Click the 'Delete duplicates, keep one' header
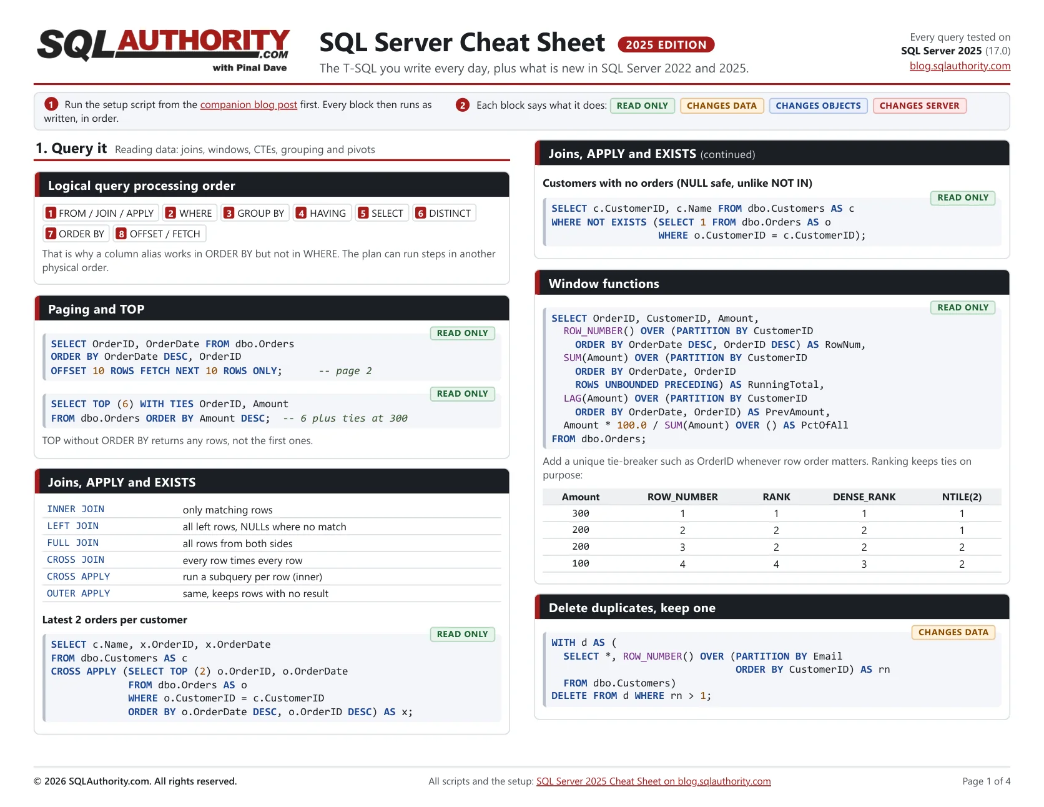The width and height of the screenshot is (1044, 807). point(772,607)
